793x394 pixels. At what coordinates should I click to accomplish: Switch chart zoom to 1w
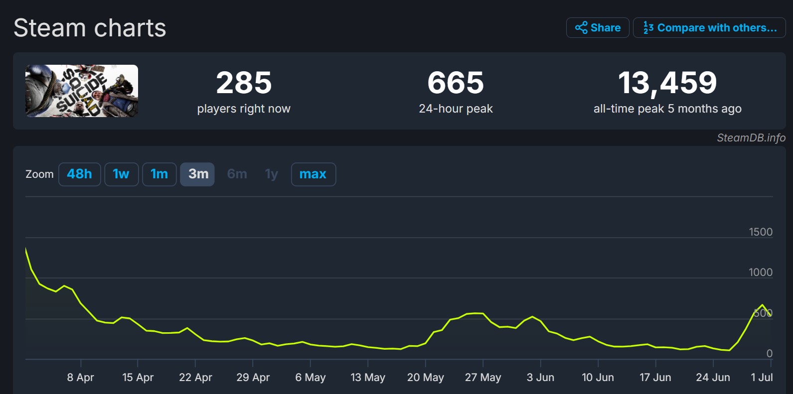121,174
